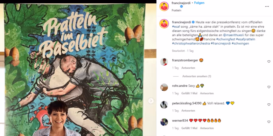The width and height of the screenshot is (273, 136).
Task: Open francinejordi avatar beside the caption
Action: coord(164,24)
